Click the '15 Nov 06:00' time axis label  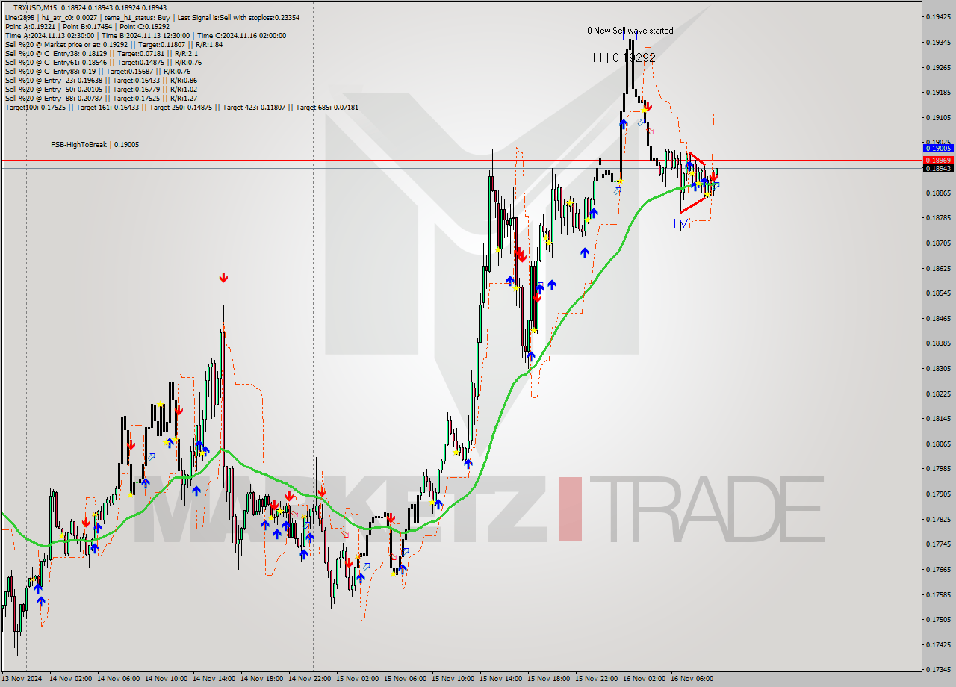405,679
